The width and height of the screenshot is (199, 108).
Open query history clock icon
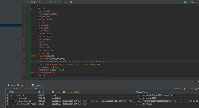[29, 2]
